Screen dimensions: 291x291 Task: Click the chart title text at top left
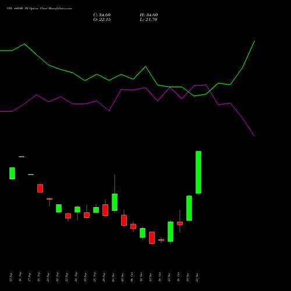click(x=40, y=9)
